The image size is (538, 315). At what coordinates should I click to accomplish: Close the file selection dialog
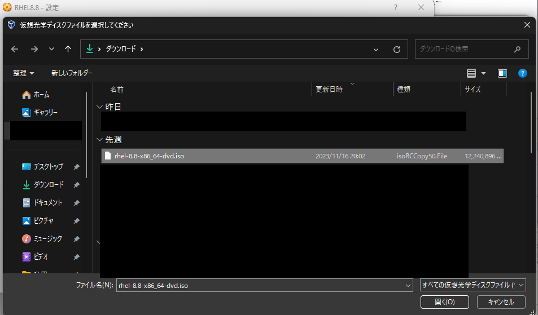[527, 25]
